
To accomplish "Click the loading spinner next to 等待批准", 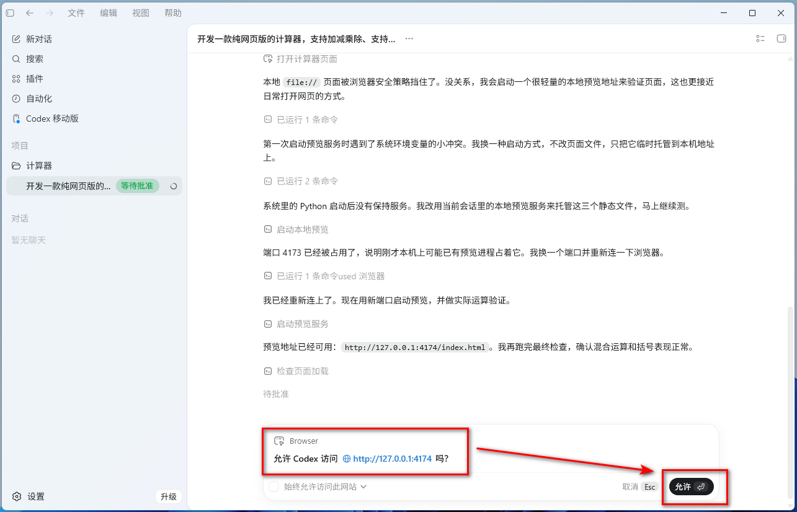I will point(173,186).
